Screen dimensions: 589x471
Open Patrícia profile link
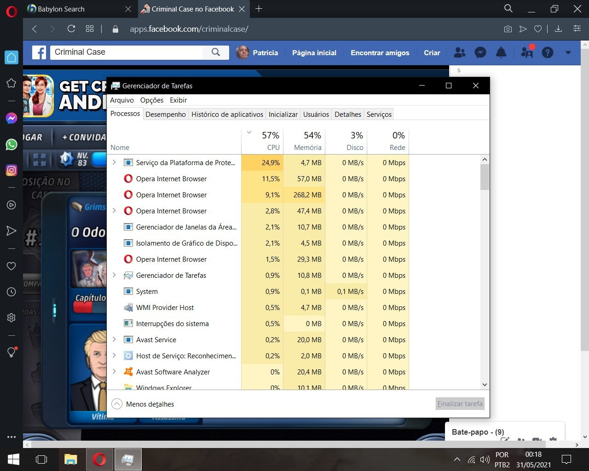257,52
